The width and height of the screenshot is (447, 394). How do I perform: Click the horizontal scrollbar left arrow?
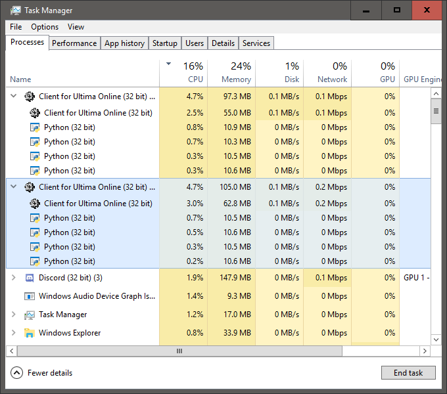point(12,351)
